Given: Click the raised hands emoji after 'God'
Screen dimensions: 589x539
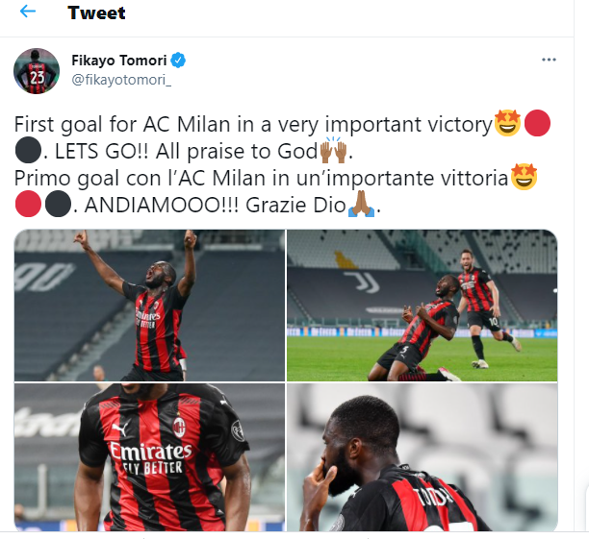Looking at the screenshot, I should coord(333,151).
